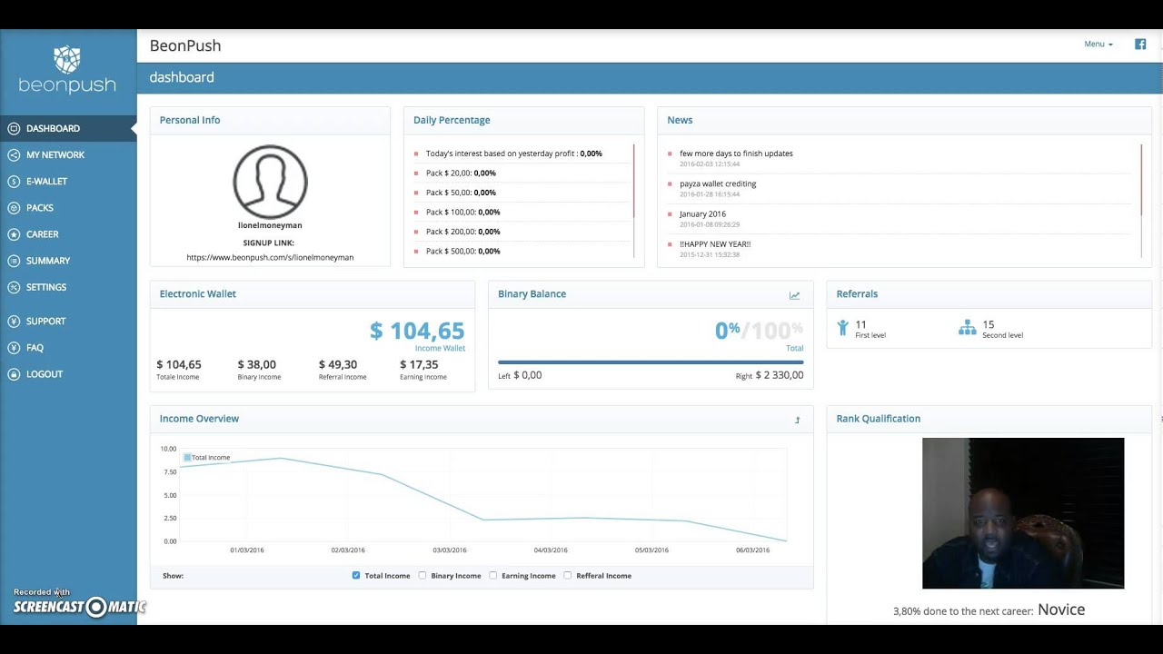Click the username lionelmoneyman
This screenshot has width=1163, height=654.
click(270, 225)
